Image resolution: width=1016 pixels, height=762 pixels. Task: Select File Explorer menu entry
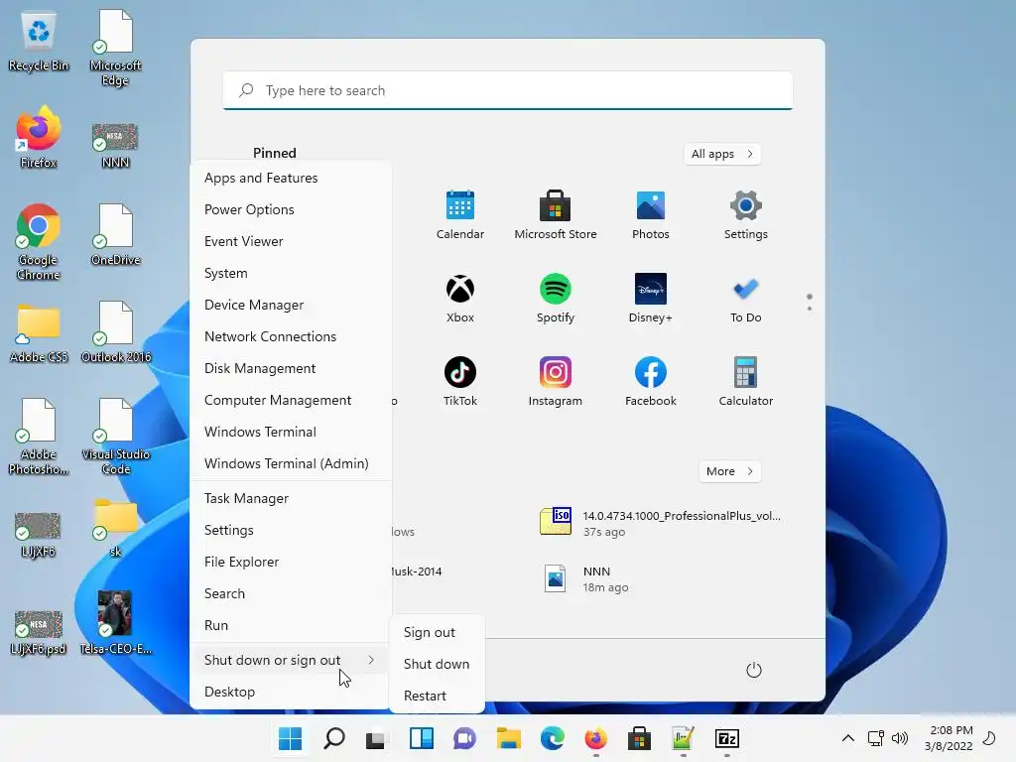291,562
